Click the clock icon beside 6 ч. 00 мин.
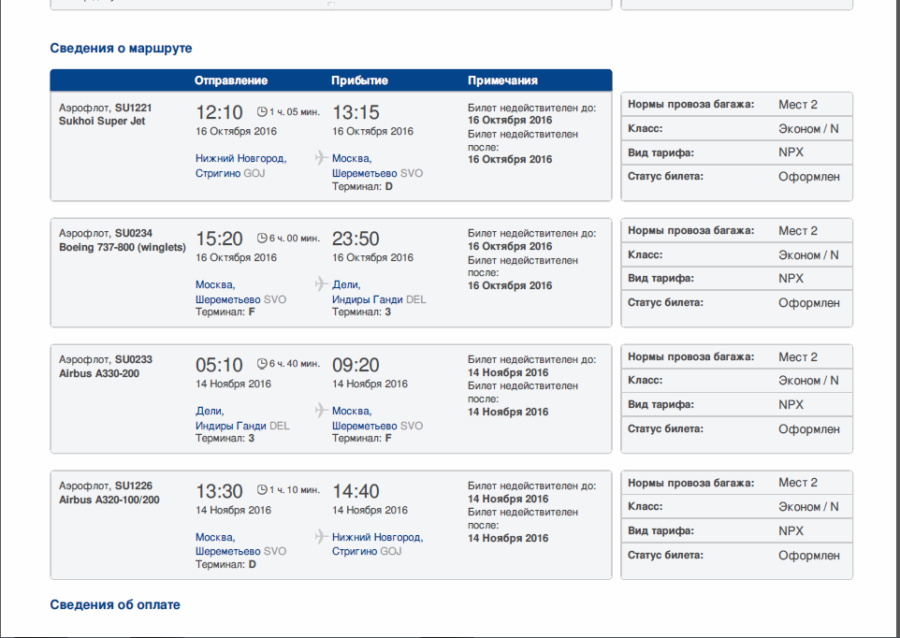900x638 pixels. tap(262, 238)
